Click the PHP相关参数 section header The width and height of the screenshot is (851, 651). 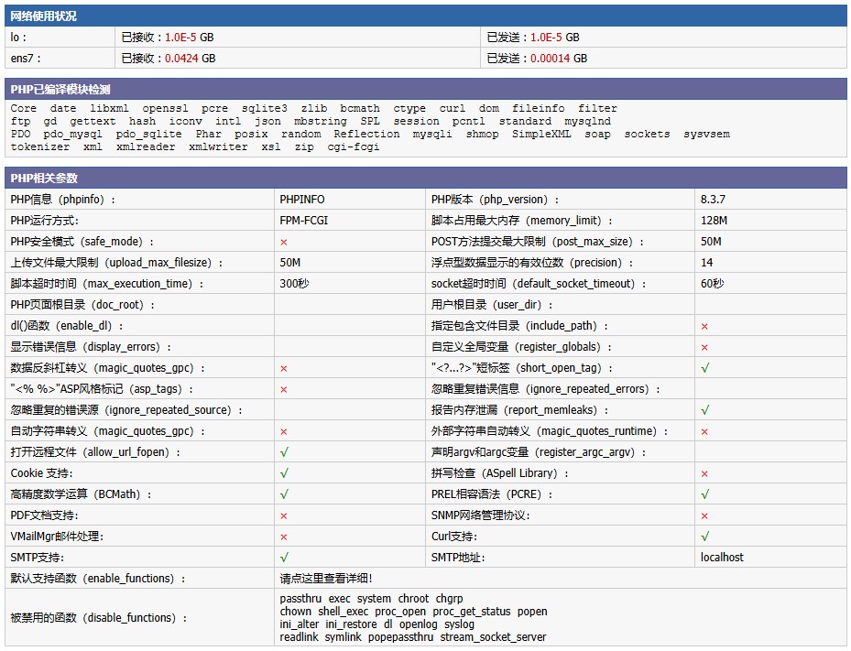pyautogui.click(x=44, y=179)
